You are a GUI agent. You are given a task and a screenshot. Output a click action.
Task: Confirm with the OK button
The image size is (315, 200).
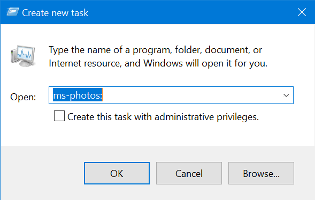click(117, 173)
